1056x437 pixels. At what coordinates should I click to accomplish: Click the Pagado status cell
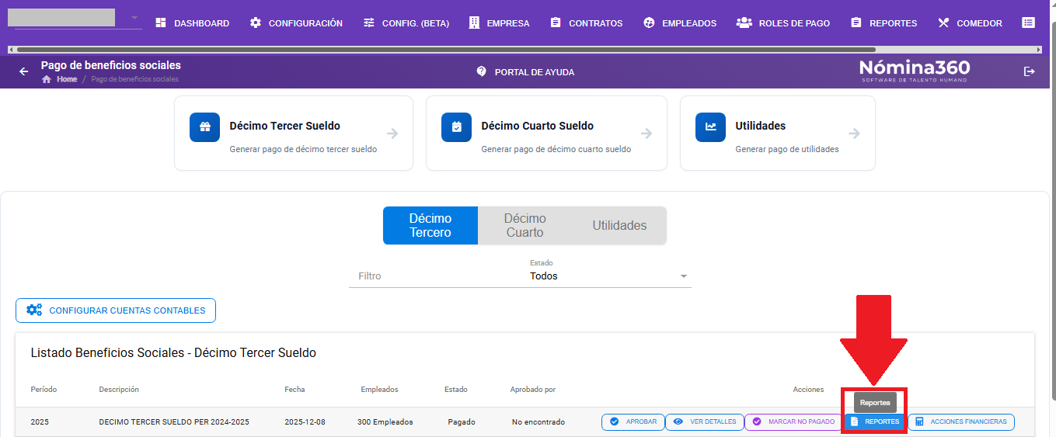tap(462, 422)
